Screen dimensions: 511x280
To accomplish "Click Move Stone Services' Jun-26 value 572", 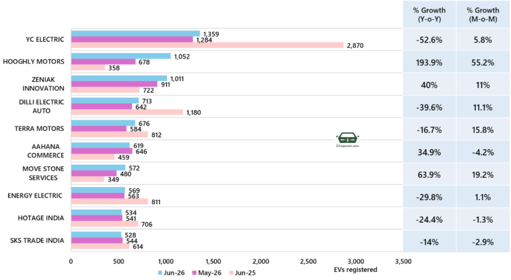I will 134,168.
